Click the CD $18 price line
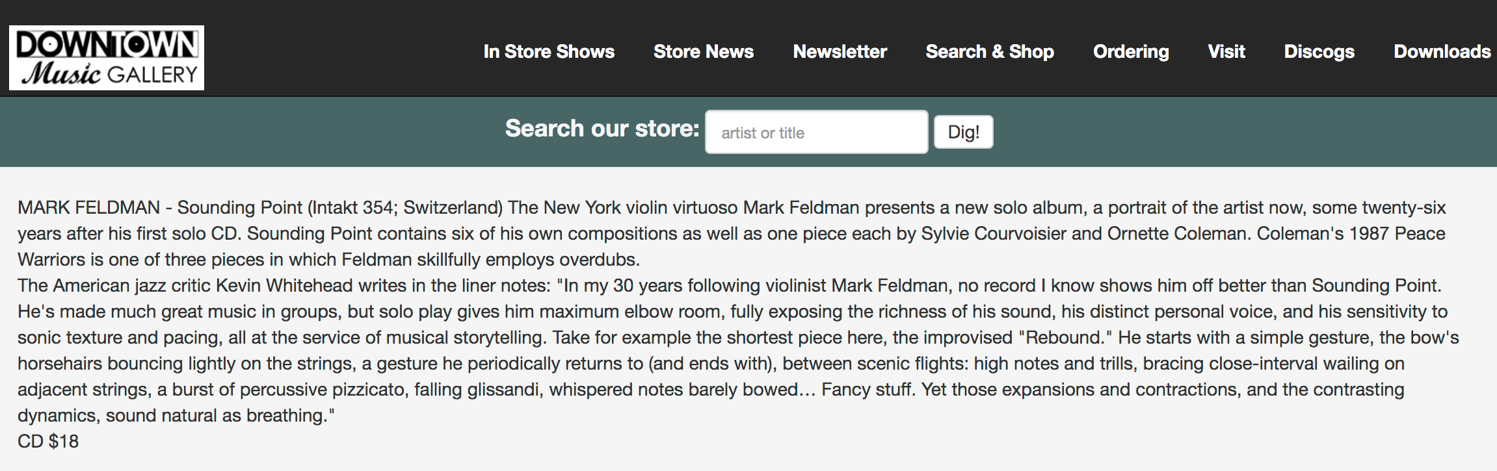Image resolution: width=1497 pixels, height=471 pixels. click(48, 442)
